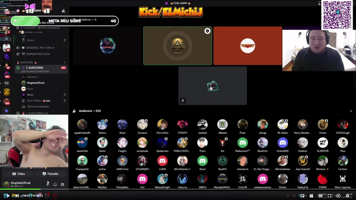Open AUDITORIA 2.0 stage channel
356x200 pixels.
(x=38, y=113)
